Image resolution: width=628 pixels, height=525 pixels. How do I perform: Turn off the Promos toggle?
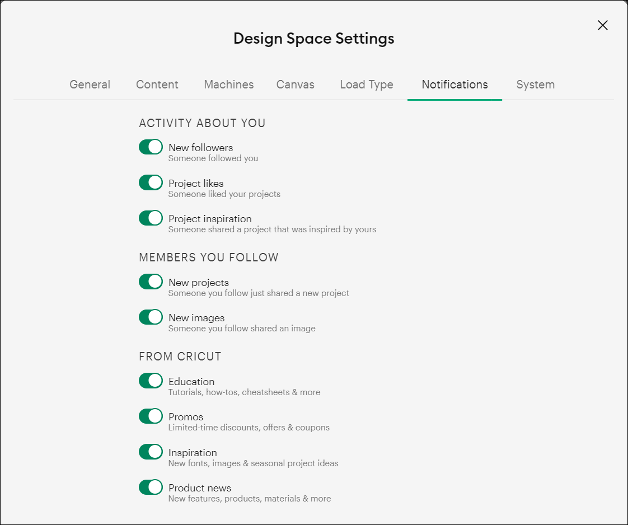[x=151, y=416]
